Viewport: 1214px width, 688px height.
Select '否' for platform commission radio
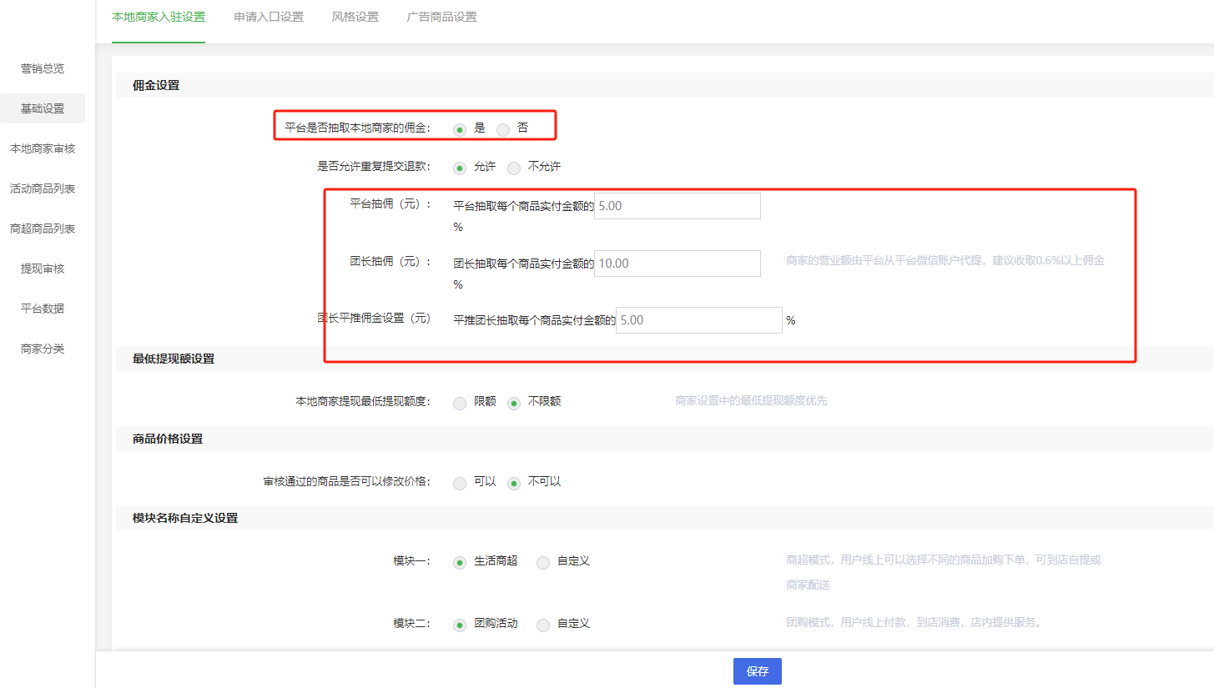tap(503, 129)
